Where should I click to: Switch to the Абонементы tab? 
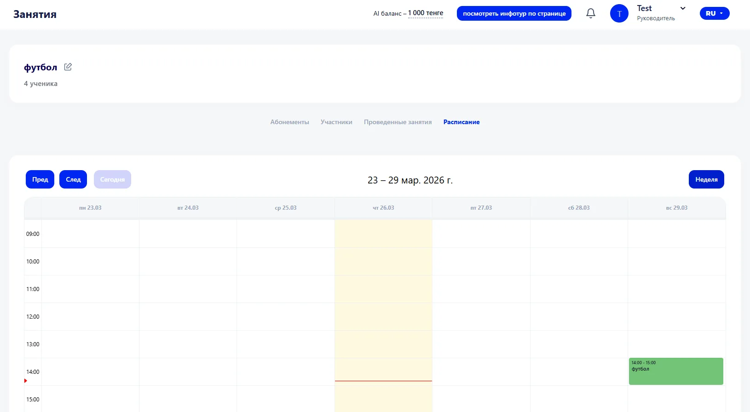pos(290,122)
